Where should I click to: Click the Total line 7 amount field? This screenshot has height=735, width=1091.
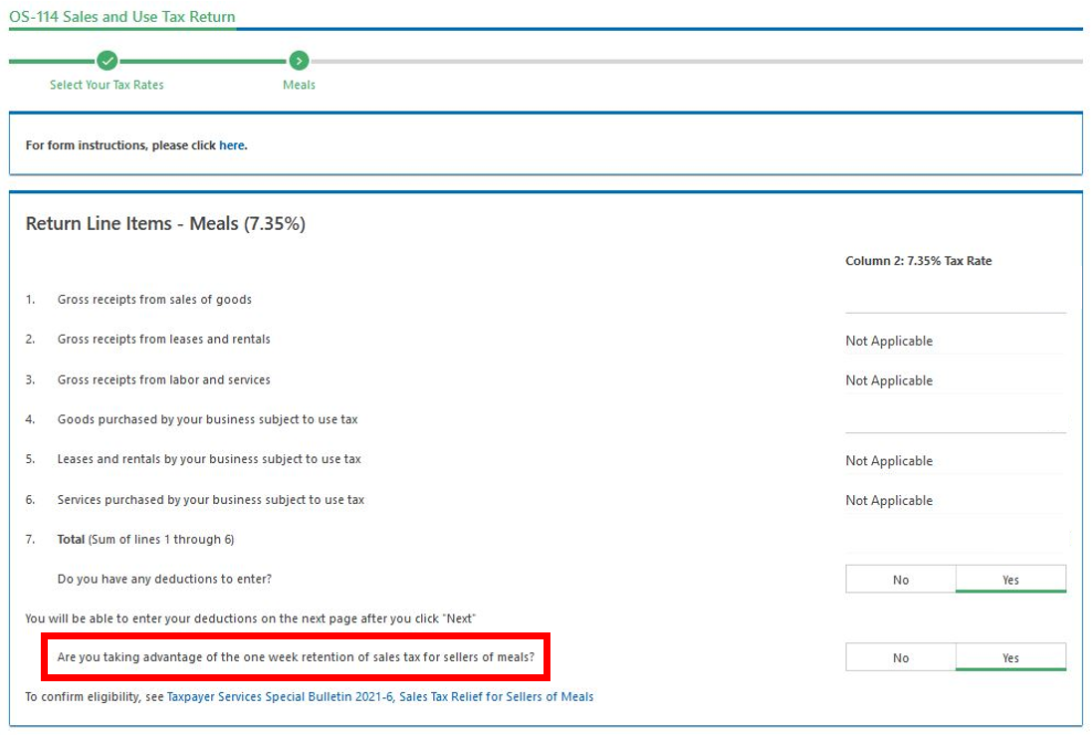[x=955, y=539]
